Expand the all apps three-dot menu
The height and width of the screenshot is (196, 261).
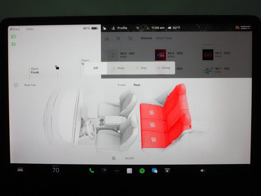pyautogui.click(x=117, y=171)
